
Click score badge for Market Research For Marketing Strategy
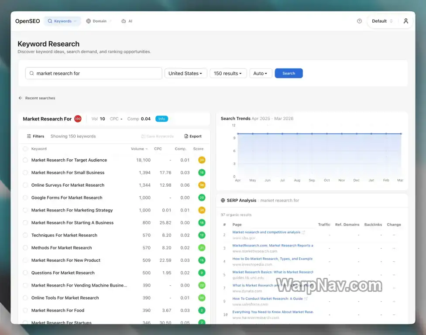pyautogui.click(x=202, y=210)
